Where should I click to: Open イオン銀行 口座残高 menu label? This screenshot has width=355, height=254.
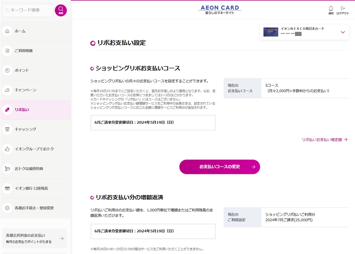(31, 189)
